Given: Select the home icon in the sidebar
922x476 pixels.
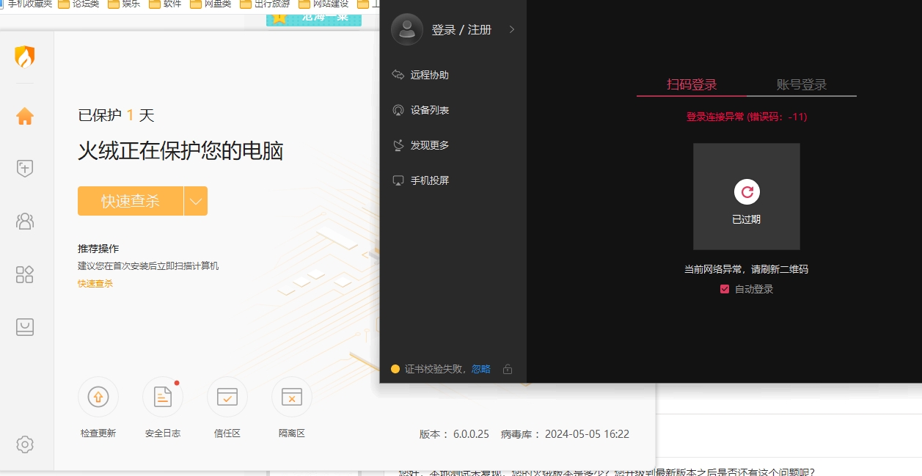Looking at the screenshot, I should coord(24,115).
